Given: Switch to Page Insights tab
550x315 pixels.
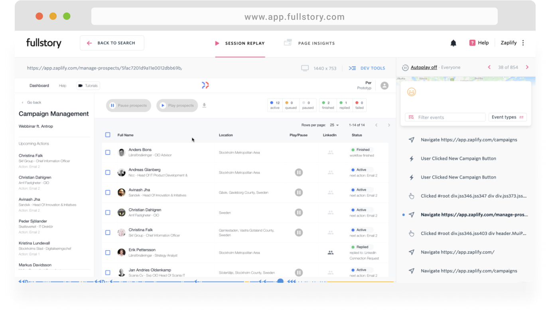Looking at the screenshot, I should (309, 43).
